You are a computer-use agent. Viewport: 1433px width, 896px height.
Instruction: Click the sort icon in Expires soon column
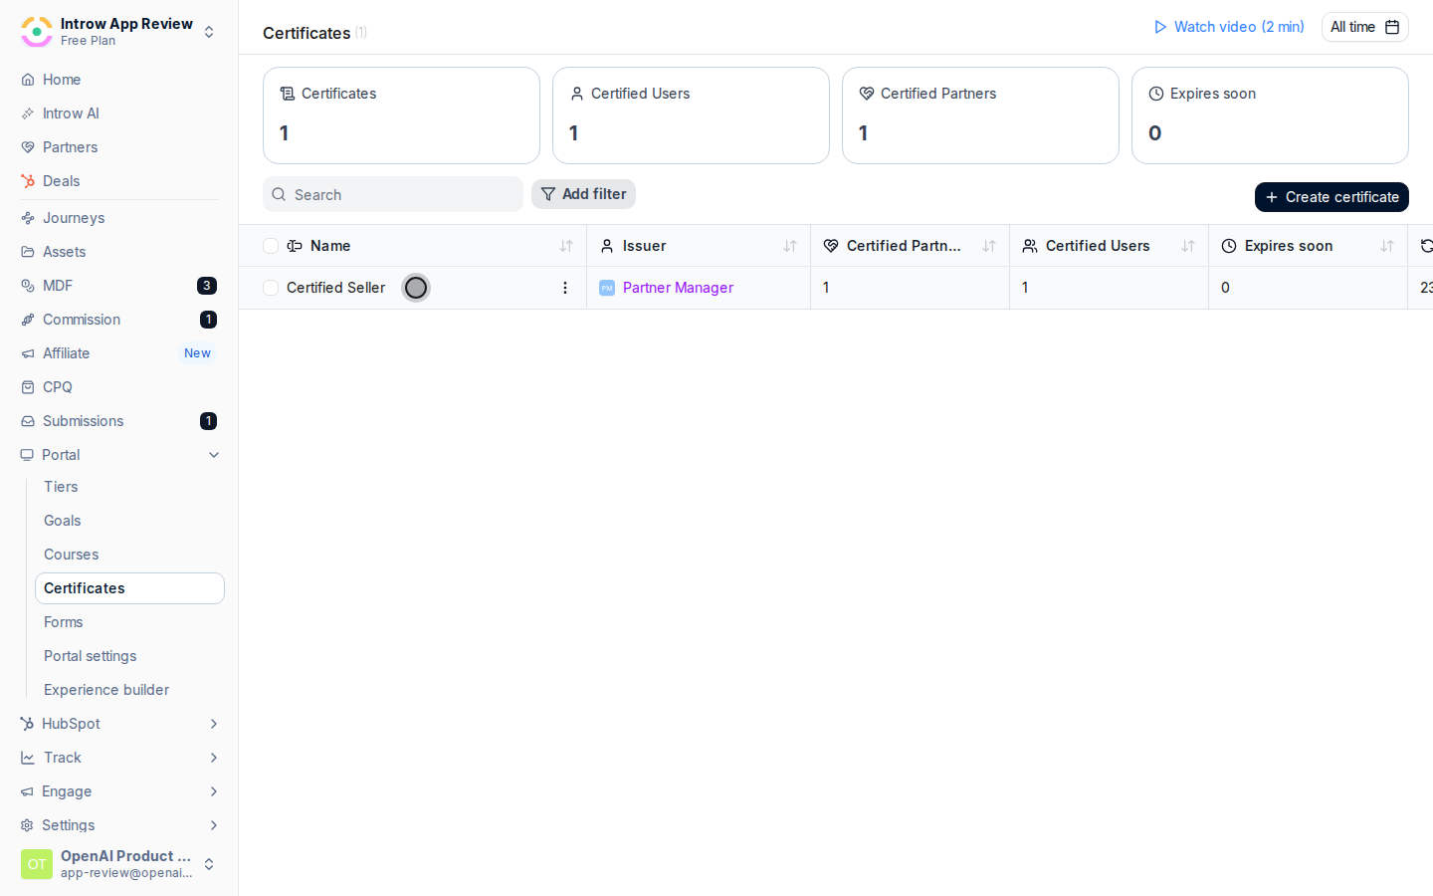click(1387, 246)
